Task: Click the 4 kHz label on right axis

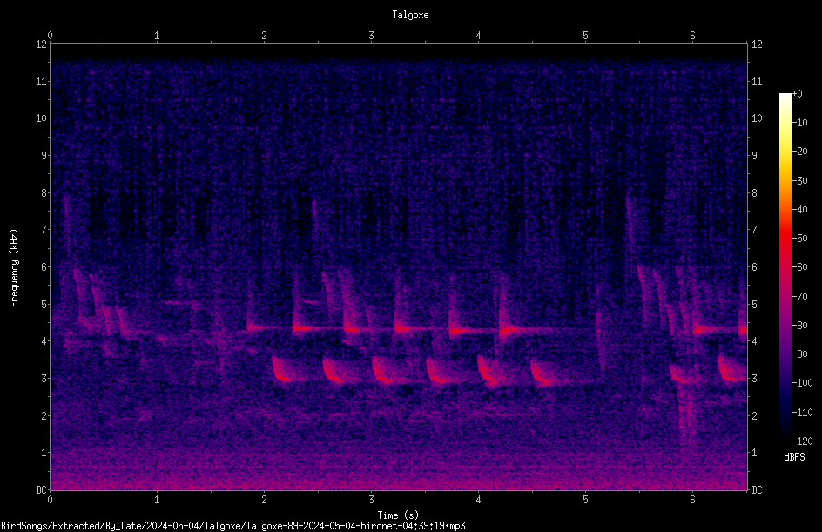Action: [x=754, y=340]
